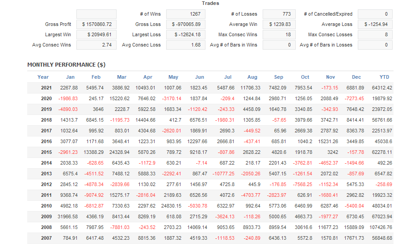Click the Max Consec Losses value field

[x=375, y=34]
